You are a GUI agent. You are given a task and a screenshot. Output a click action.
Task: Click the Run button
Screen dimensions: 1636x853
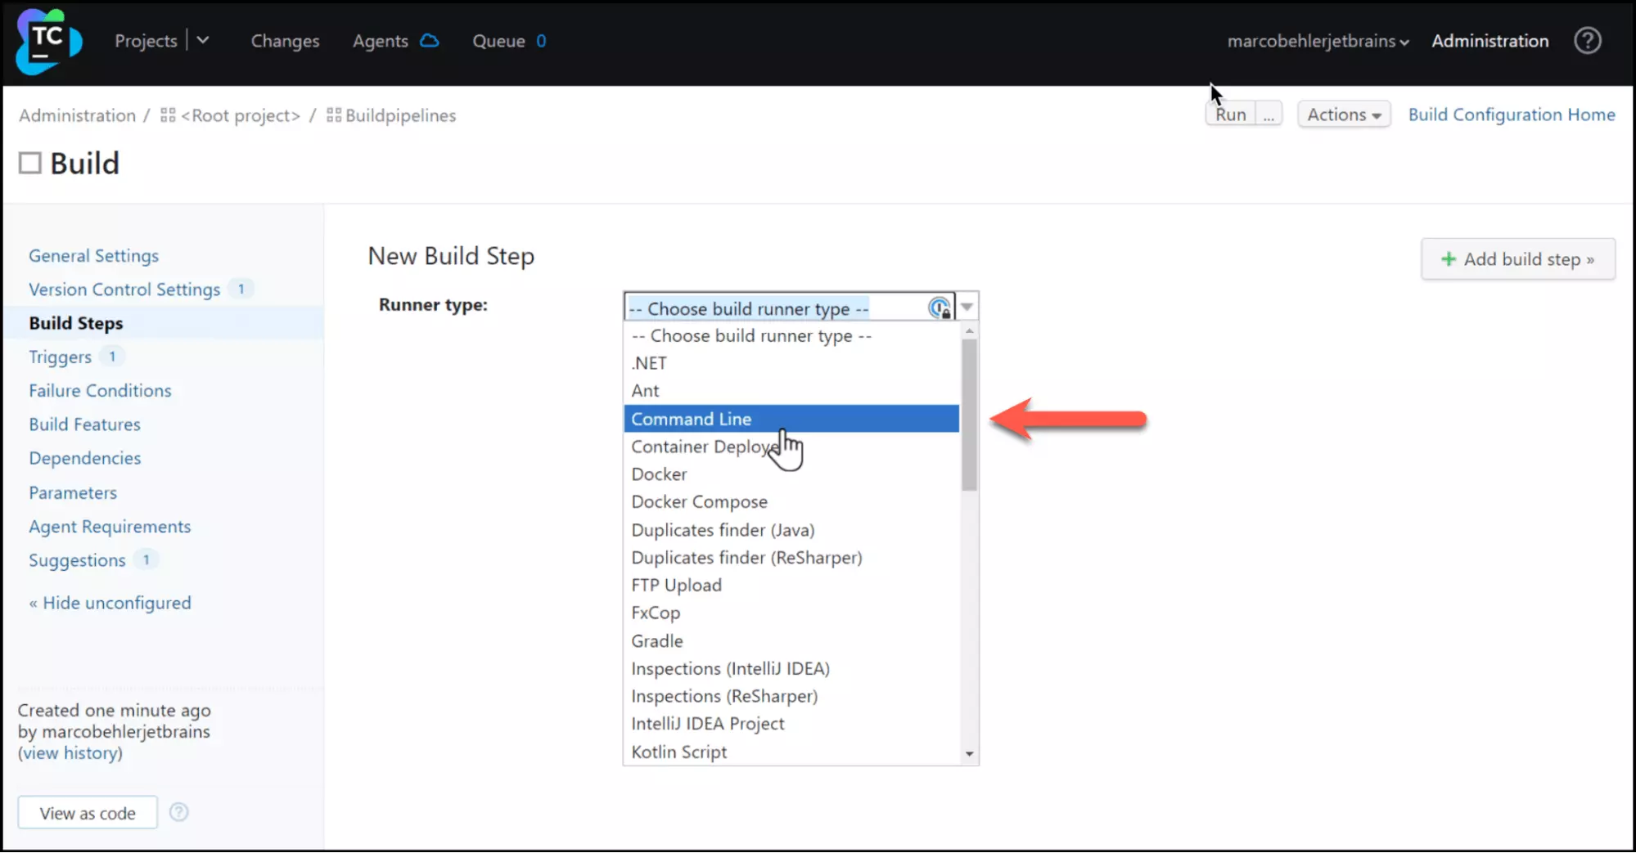point(1229,114)
